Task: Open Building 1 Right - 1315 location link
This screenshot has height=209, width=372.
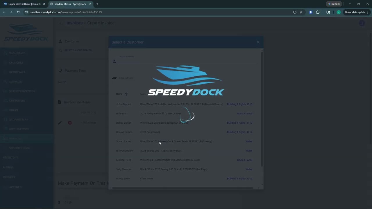Action: pyautogui.click(x=239, y=104)
